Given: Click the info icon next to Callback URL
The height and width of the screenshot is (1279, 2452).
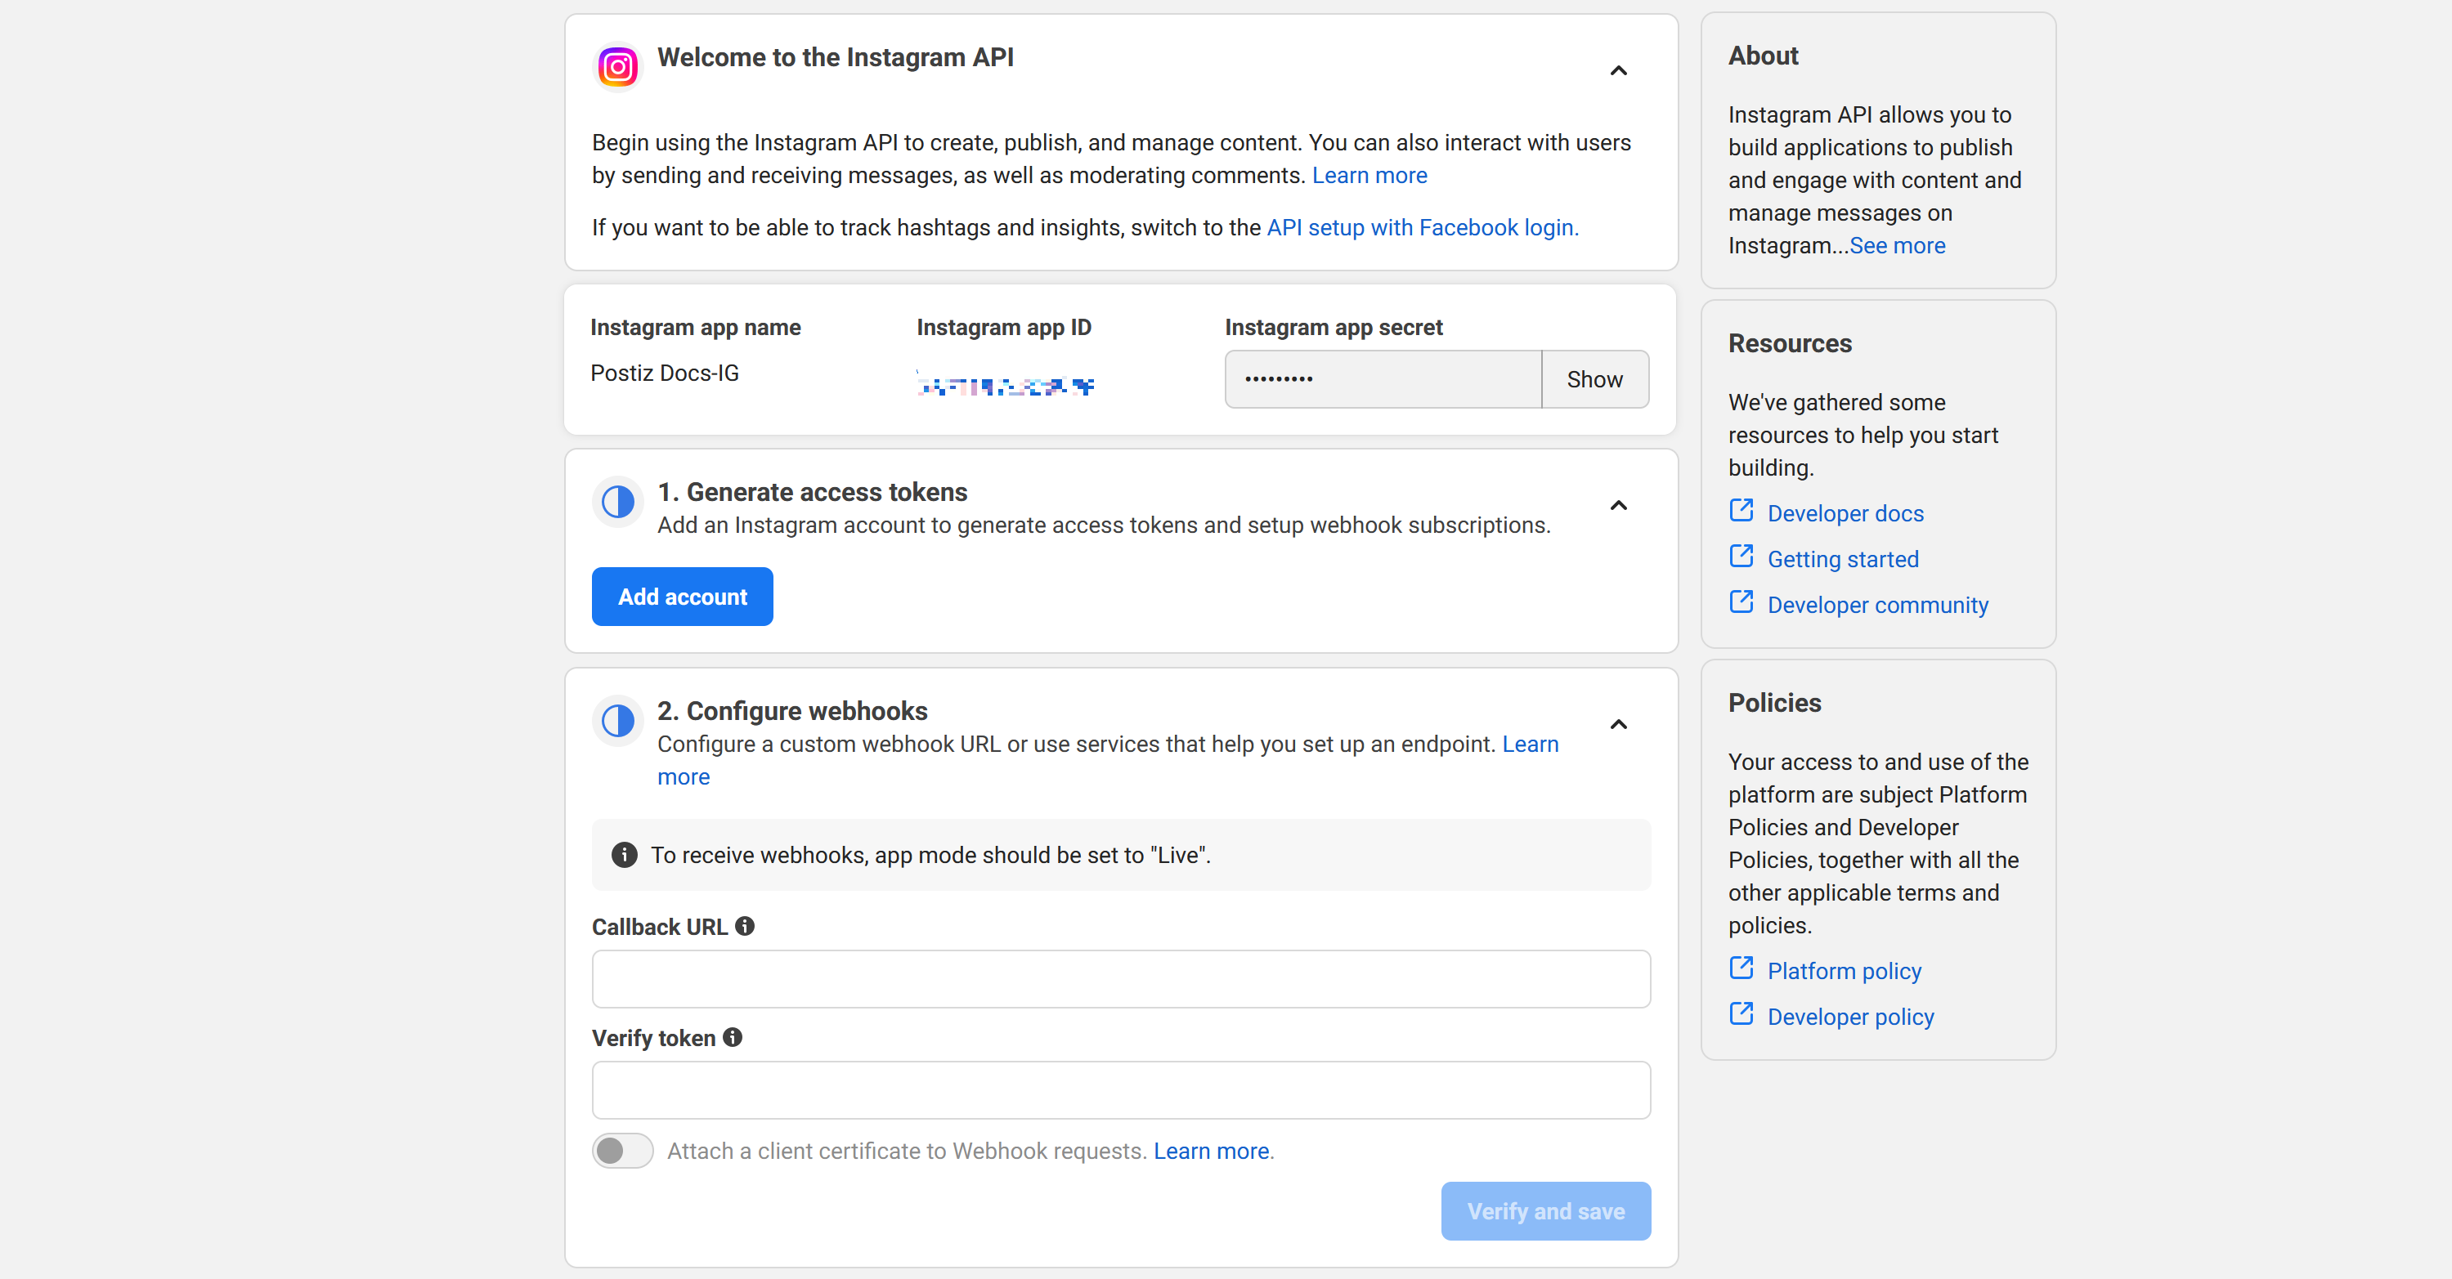Looking at the screenshot, I should point(744,925).
